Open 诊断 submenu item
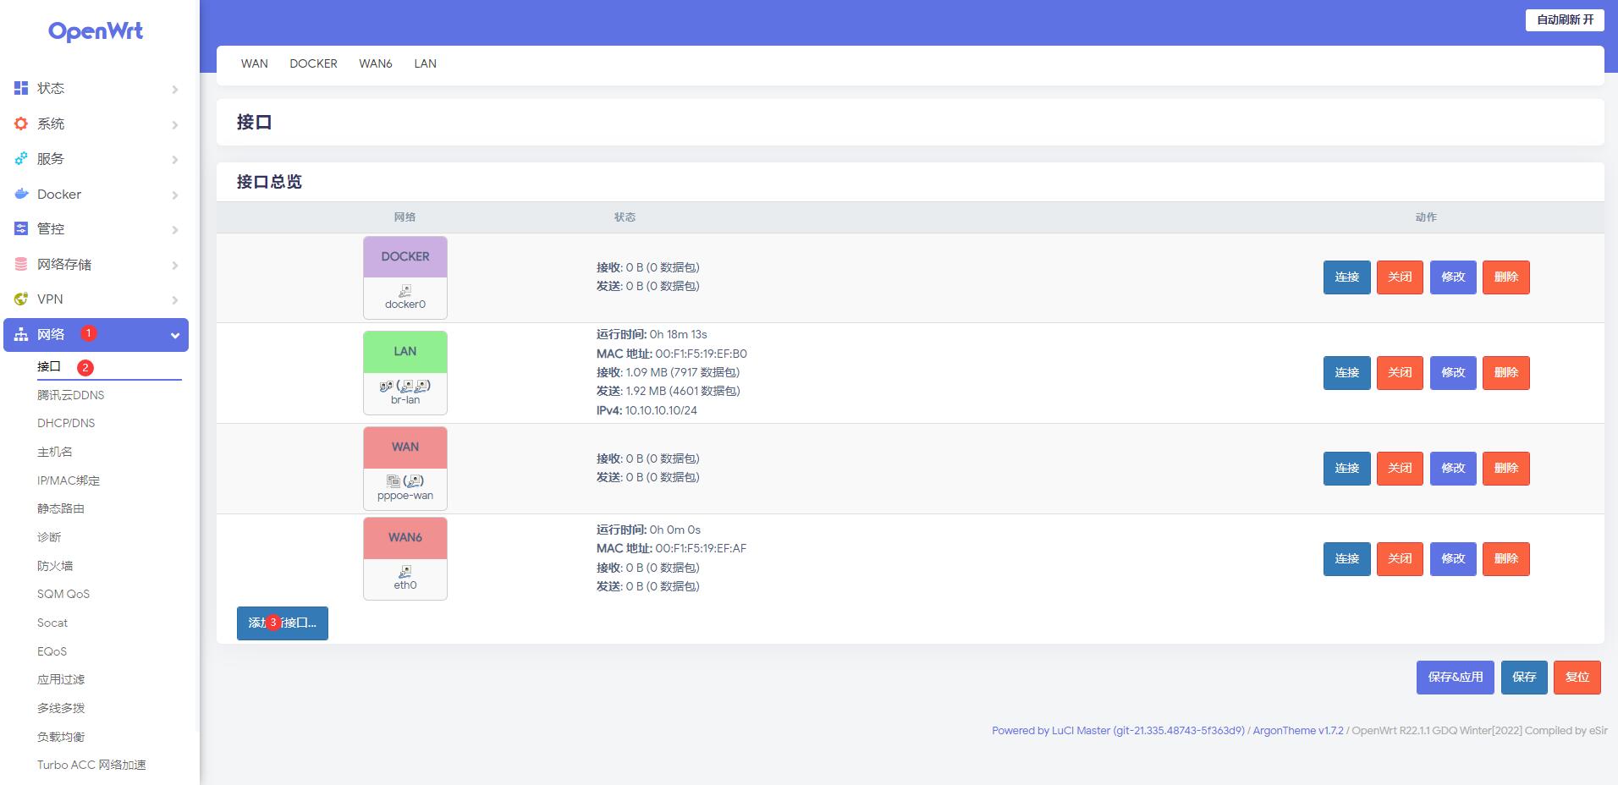This screenshot has height=785, width=1618. pos(49,537)
